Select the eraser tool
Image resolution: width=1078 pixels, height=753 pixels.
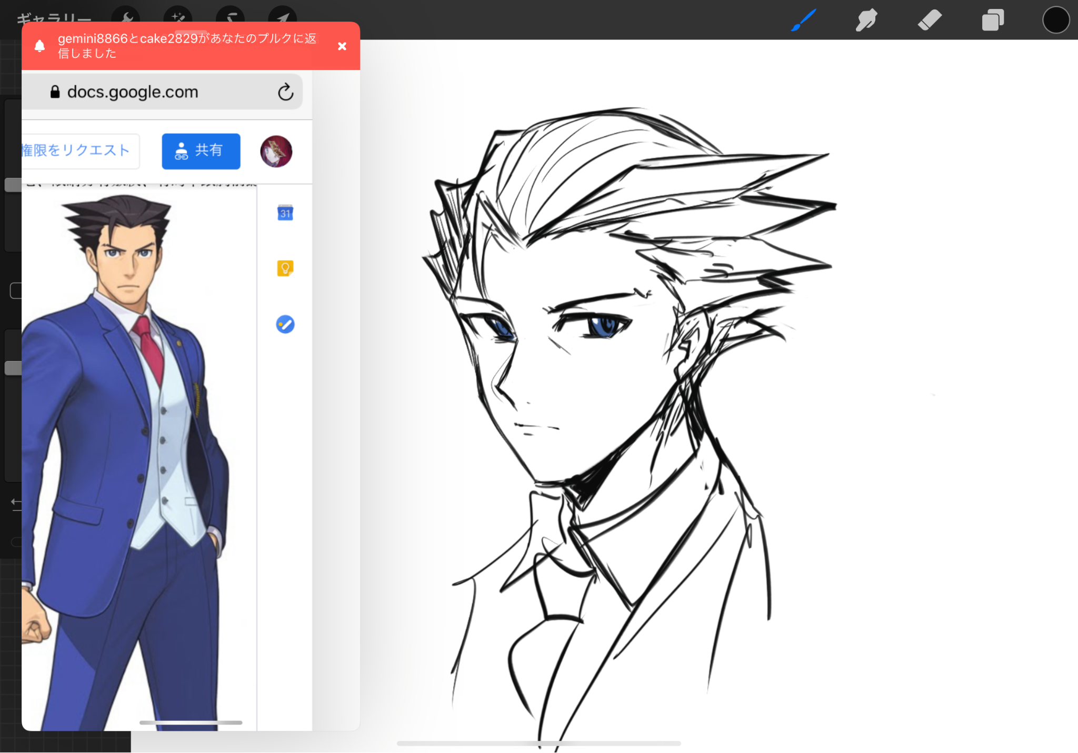pyautogui.click(x=930, y=21)
